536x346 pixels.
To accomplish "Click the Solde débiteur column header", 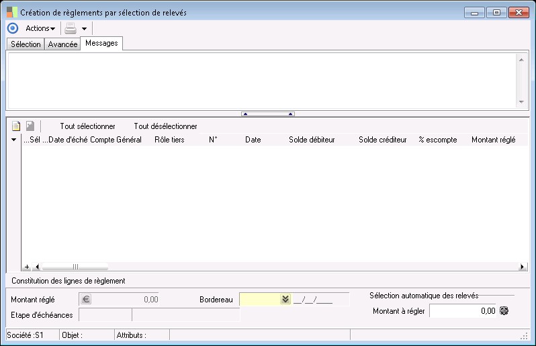I will (312, 140).
